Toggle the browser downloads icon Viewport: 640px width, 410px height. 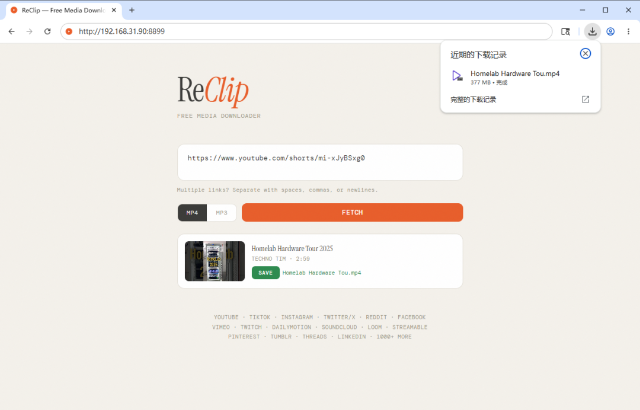[x=592, y=31]
